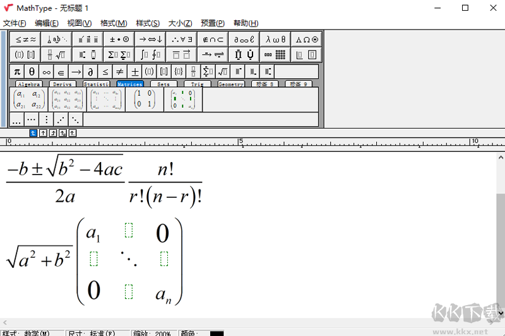Open the uppercase Greek palette (ΛΩΘ)
The width and height of the screenshot is (505, 336).
tap(307, 39)
